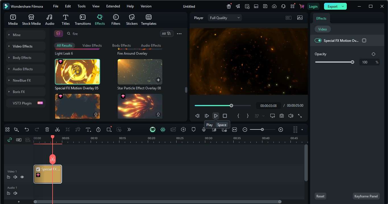Viewport: 388px width, 204px height.
Task: Select the Body Effects results tab
Action: pyautogui.click(x=121, y=45)
